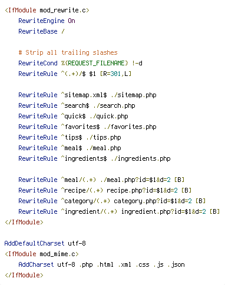Click the ^ingredient/(.*) pattern

tap(89, 211)
